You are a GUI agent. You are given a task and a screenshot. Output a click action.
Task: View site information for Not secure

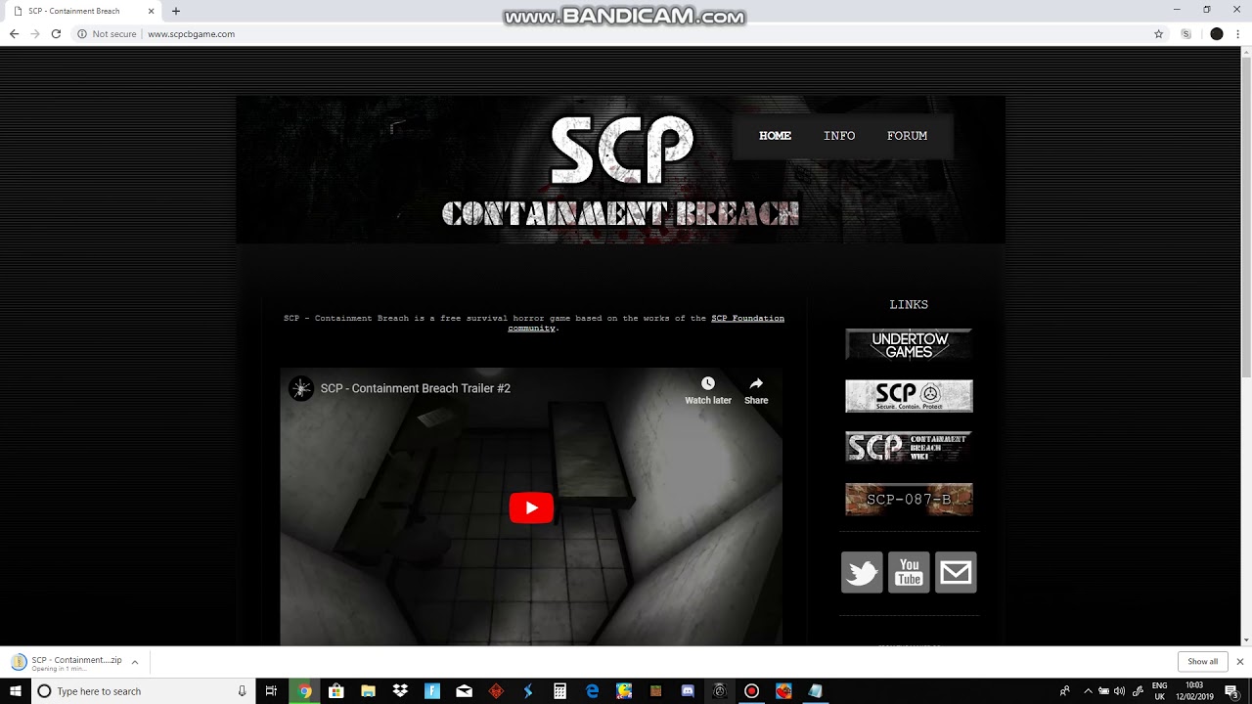[x=107, y=34]
